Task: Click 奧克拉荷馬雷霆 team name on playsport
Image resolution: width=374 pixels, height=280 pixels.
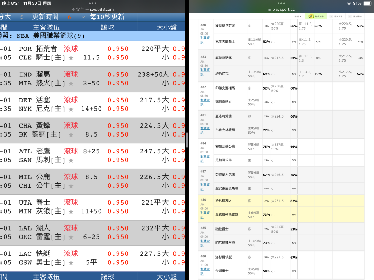Action: [227, 215]
